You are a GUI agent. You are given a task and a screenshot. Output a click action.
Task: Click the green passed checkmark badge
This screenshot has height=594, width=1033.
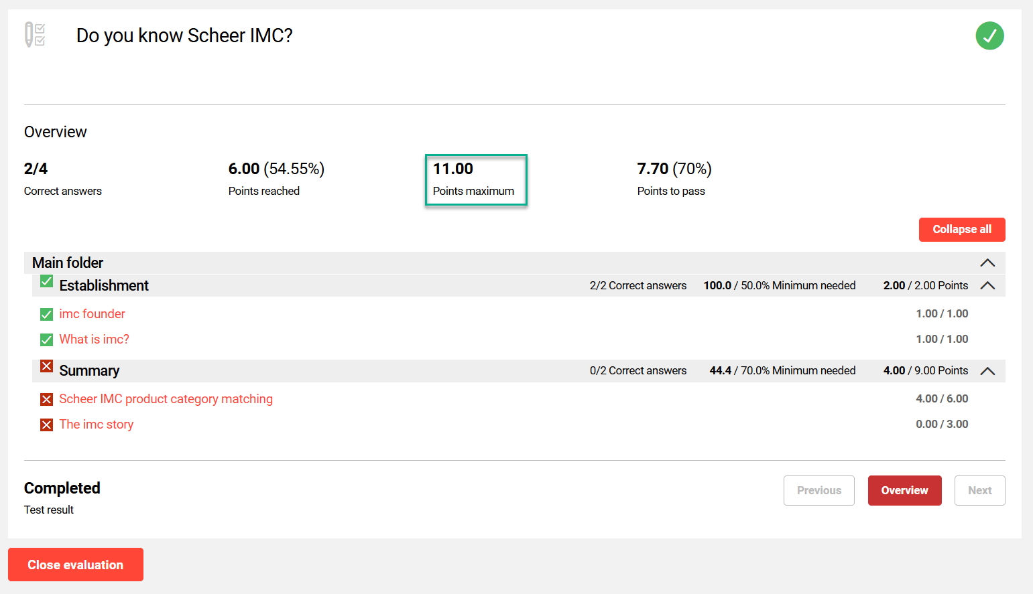pyautogui.click(x=989, y=35)
